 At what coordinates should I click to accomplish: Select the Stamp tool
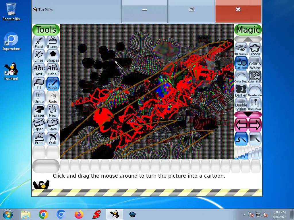tap(53, 42)
